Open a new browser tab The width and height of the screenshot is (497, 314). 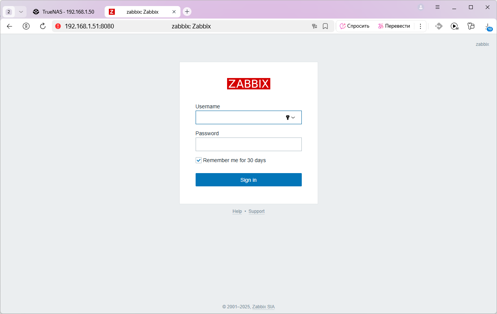[187, 12]
